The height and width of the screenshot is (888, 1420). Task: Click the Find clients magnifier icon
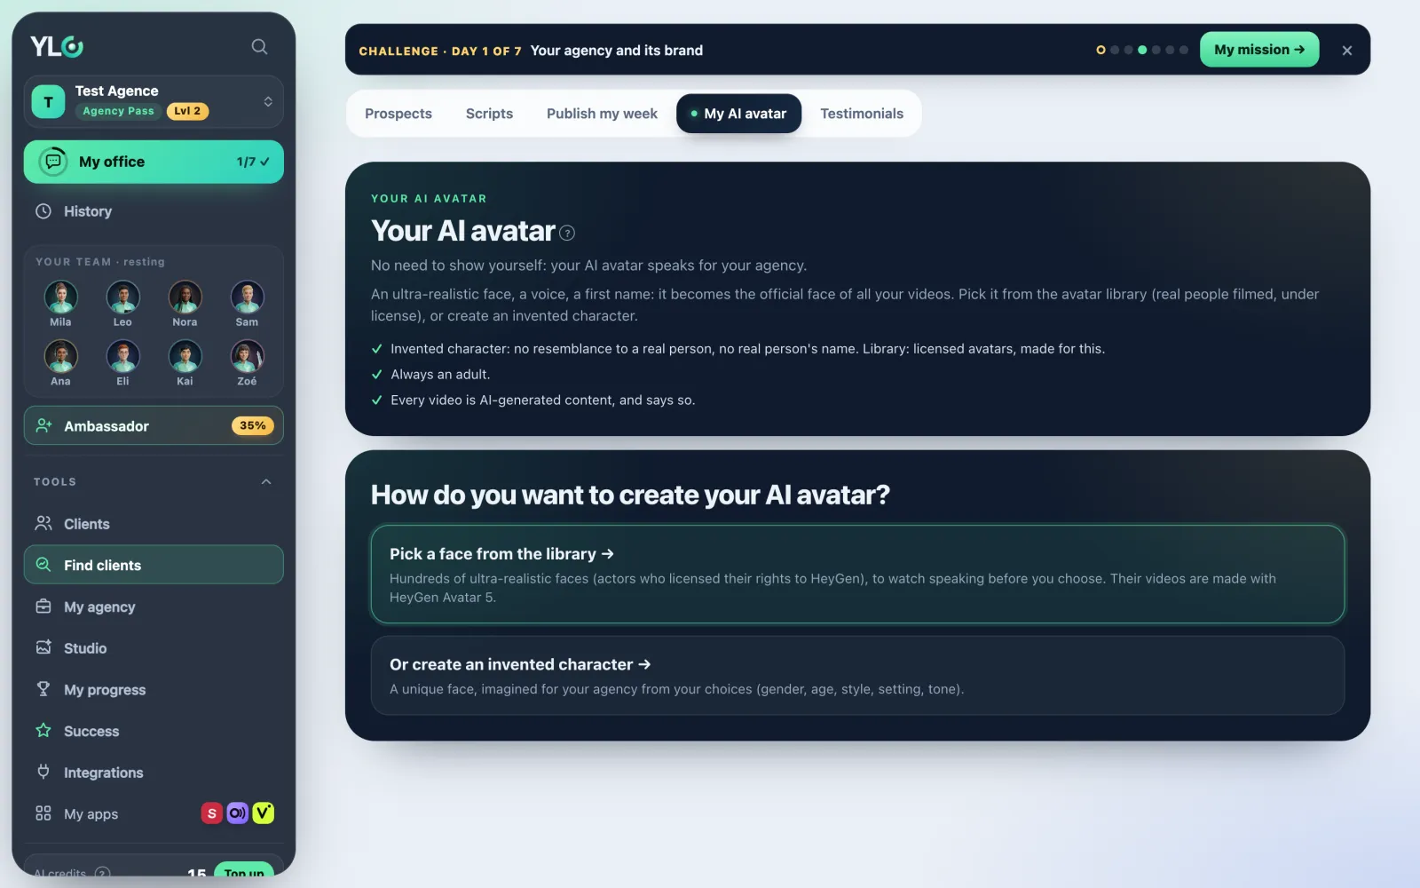[43, 565]
